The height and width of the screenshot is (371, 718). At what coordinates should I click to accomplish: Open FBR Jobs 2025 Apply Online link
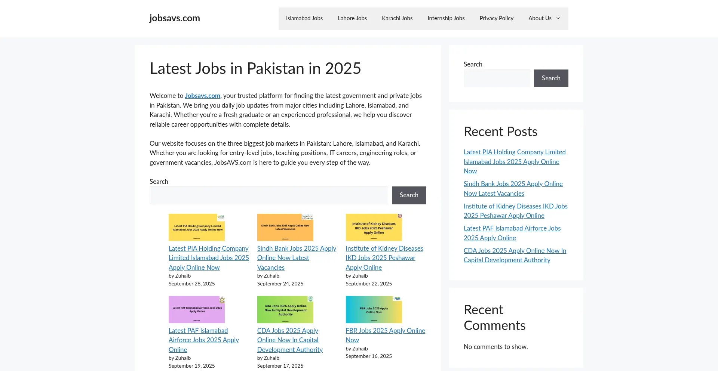click(x=385, y=331)
